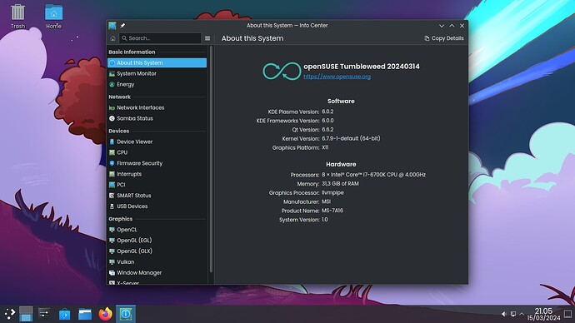The width and height of the screenshot is (575, 323).
Task: Open the Home folder desktop icon
Action: [53, 16]
